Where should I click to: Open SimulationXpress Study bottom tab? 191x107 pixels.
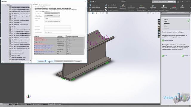pos(54,104)
